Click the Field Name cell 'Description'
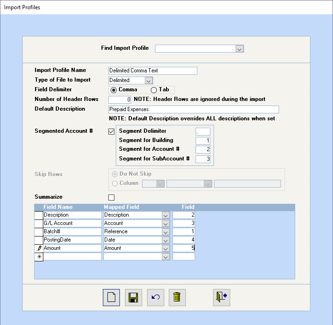 pos(72,215)
